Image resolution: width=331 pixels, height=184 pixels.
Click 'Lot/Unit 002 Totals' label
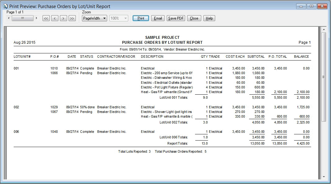(174, 122)
